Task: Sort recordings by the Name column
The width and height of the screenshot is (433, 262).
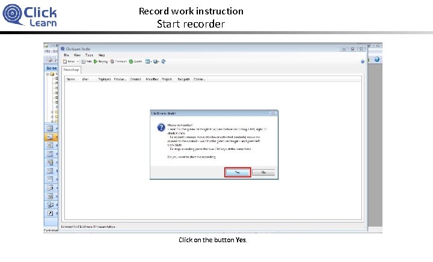Action: point(71,79)
